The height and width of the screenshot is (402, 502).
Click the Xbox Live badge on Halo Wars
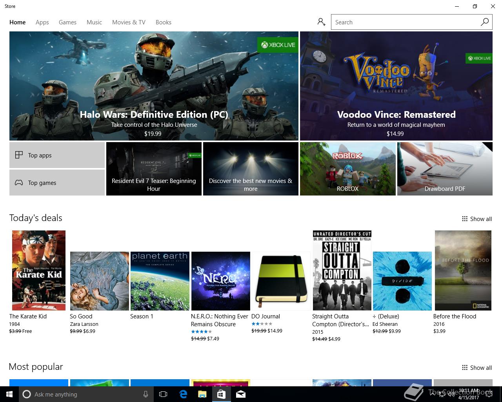coord(278,45)
